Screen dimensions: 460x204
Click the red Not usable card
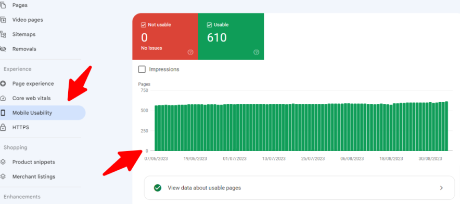coord(165,36)
